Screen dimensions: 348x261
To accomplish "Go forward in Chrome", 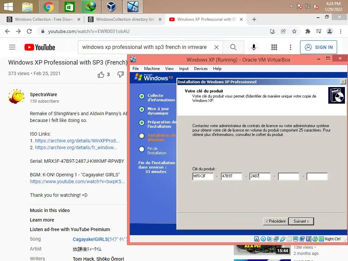I will (x=18, y=31).
